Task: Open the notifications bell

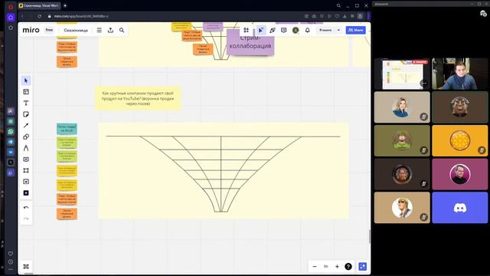Action: point(308,30)
